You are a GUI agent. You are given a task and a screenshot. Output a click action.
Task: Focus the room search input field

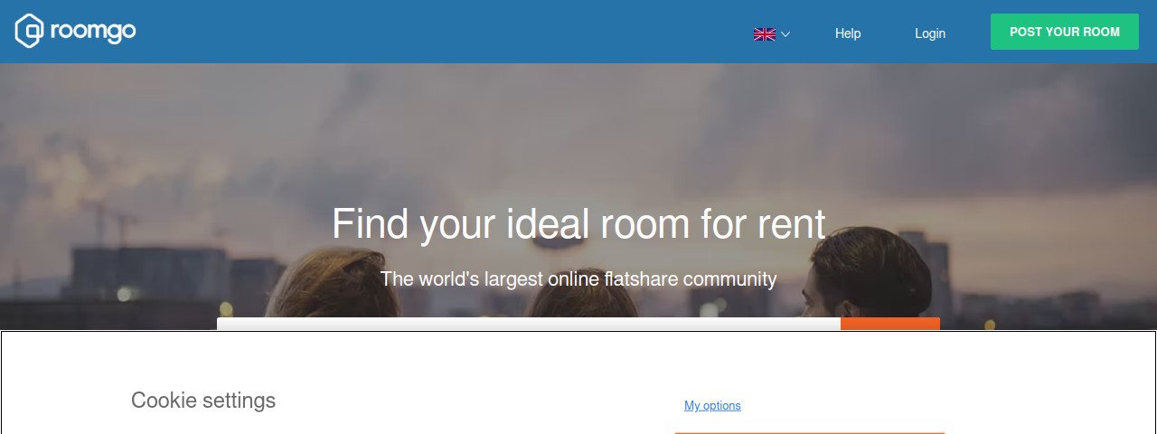(529, 324)
